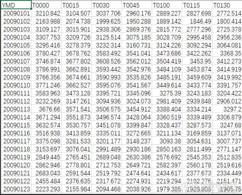Click the cell containing 2560.178
242x195 pixels.
(197, 165)
